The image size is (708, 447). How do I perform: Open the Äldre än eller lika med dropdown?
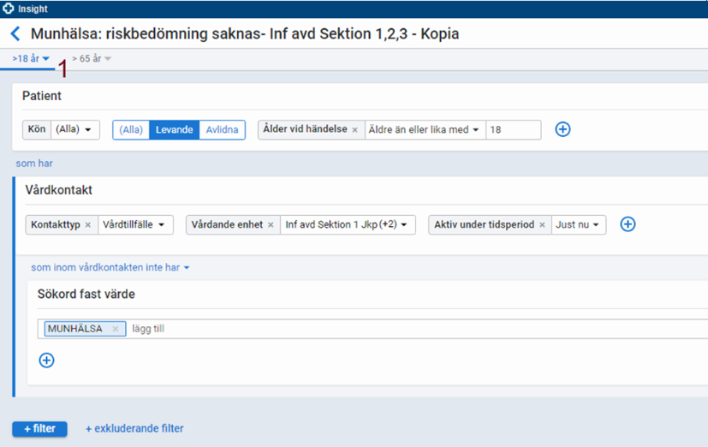click(425, 129)
